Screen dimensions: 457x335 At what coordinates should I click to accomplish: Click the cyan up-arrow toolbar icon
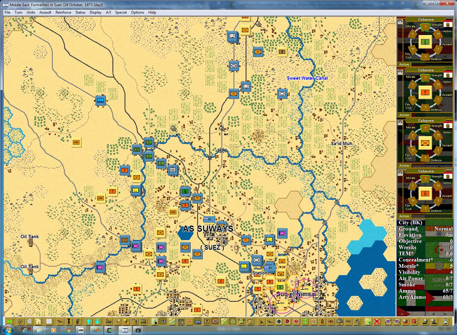click(x=89, y=321)
